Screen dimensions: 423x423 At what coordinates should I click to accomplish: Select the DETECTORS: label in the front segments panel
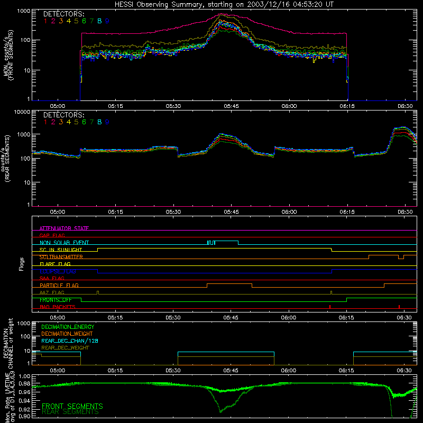tap(63, 14)
